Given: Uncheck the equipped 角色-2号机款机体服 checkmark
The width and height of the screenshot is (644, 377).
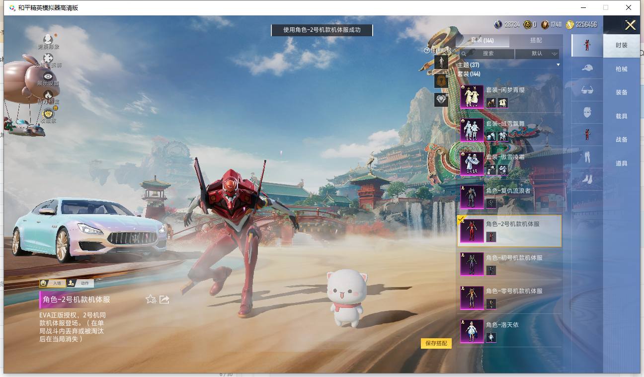Looking at the screenshot, I should tap(461, 220).
